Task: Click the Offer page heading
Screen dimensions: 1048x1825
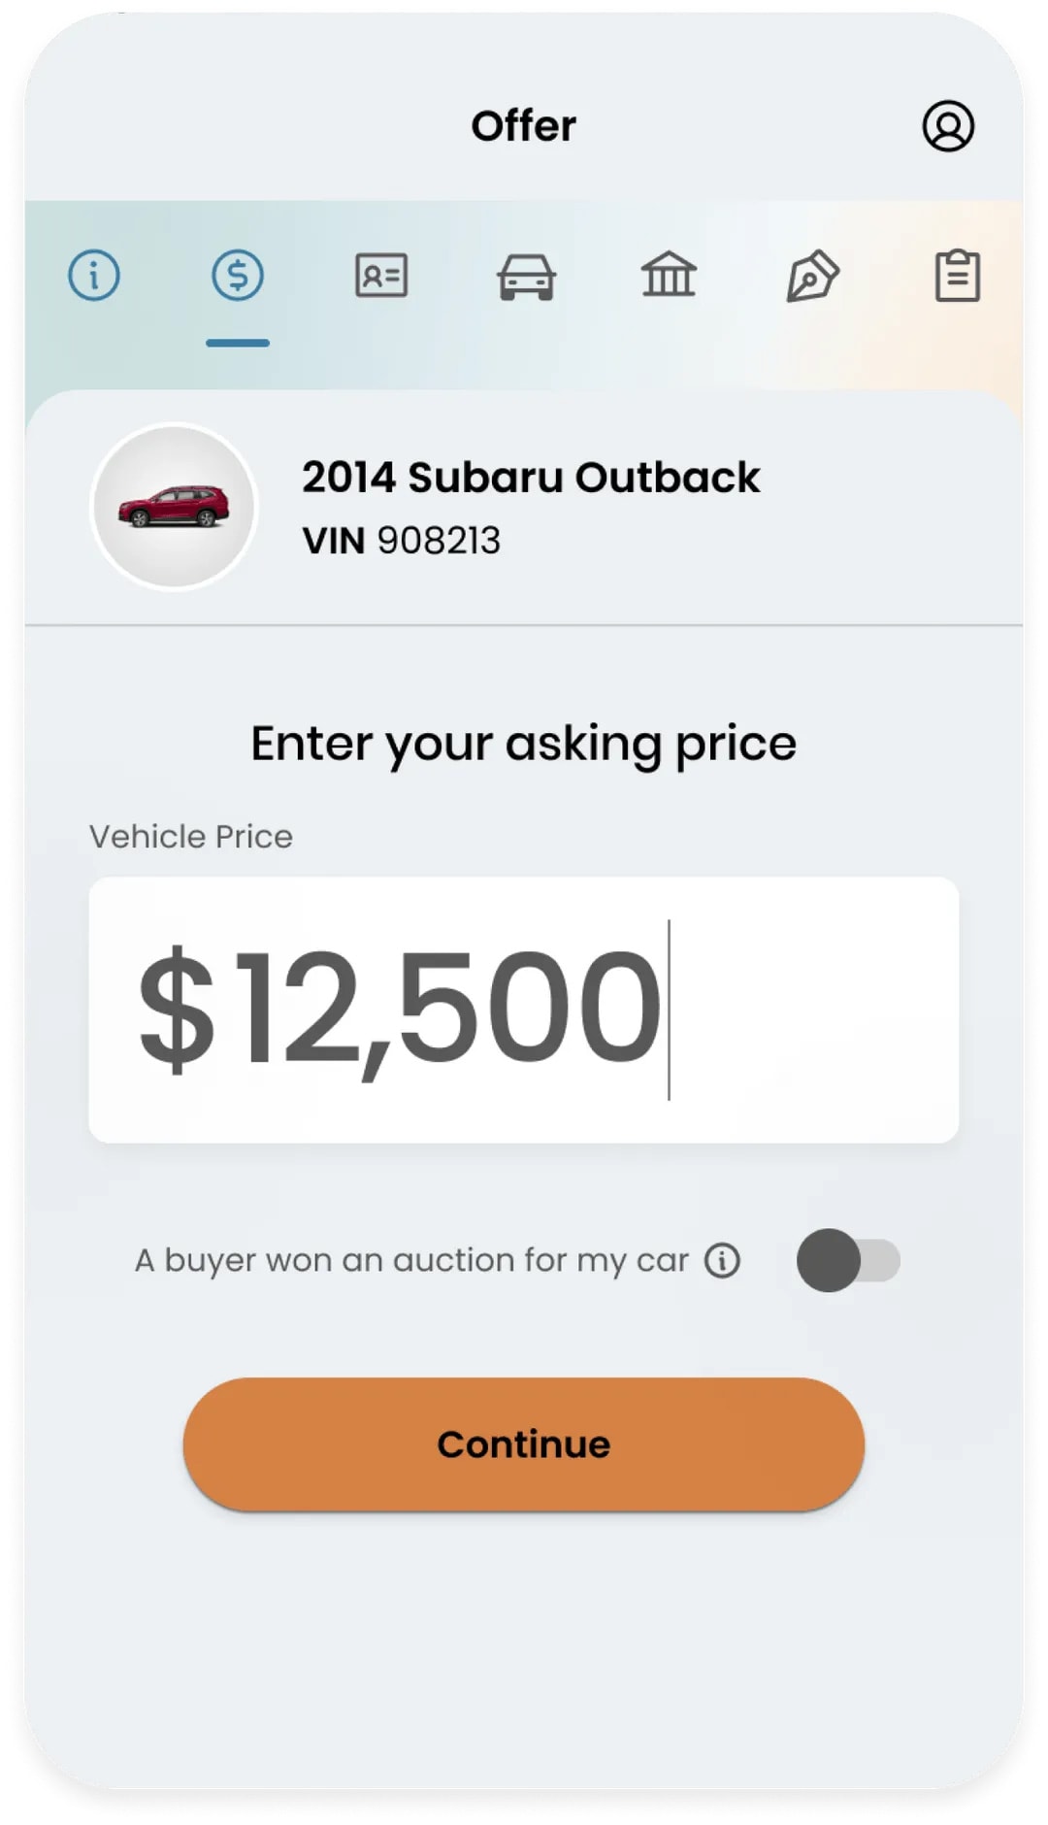Action: click(x=524, y=126)
